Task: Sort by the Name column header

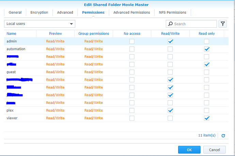Action: coord(11,33)
